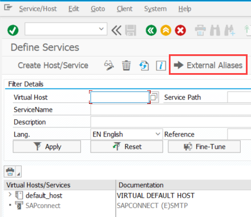Click the green checkmark Enter icon
Viewport: 251px width, 217px height.
pyautogui.click(x=13, y=30)
